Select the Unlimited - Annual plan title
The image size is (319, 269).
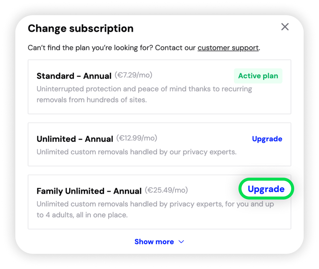[75, 139]
